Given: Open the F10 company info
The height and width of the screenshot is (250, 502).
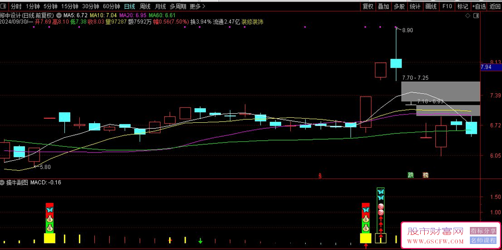Looking at the screenshot, I should [447, 6].
